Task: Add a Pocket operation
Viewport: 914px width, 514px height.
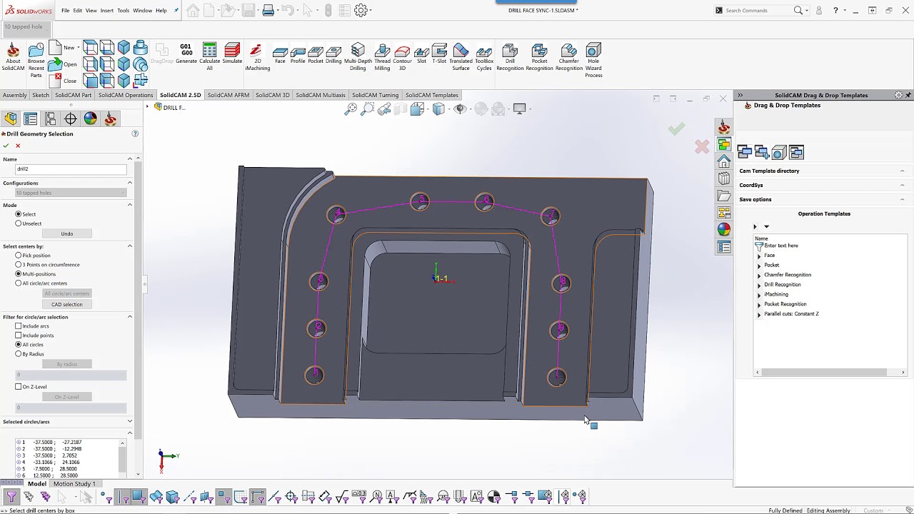Action: pos(316,55)
